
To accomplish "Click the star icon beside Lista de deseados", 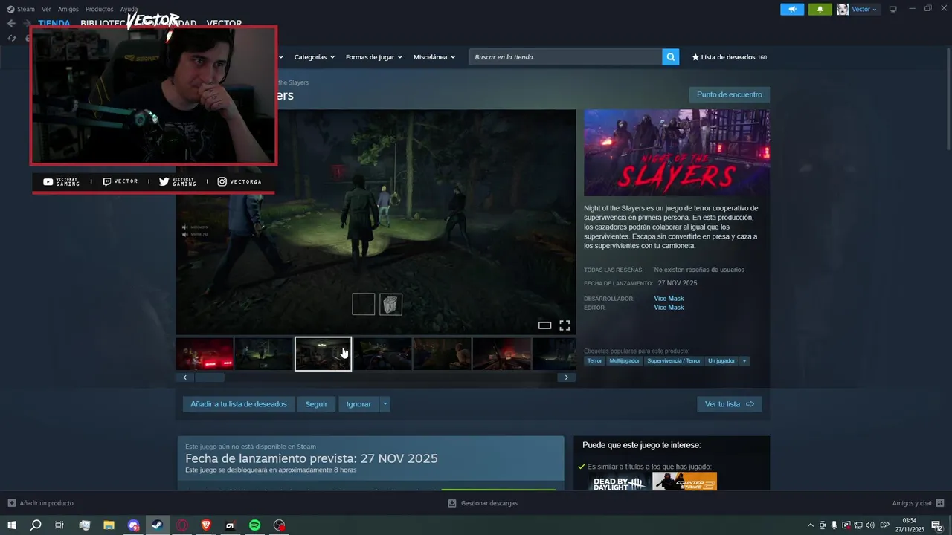I will [x=695, y=57].
